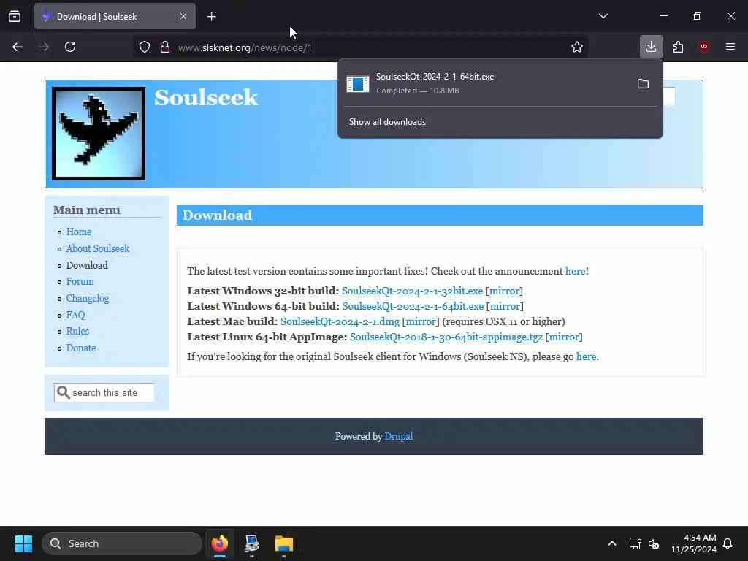This screenshot has width=748, height=561.
Task: Open About Soulseek menu link
Action: tap(98, 248)
